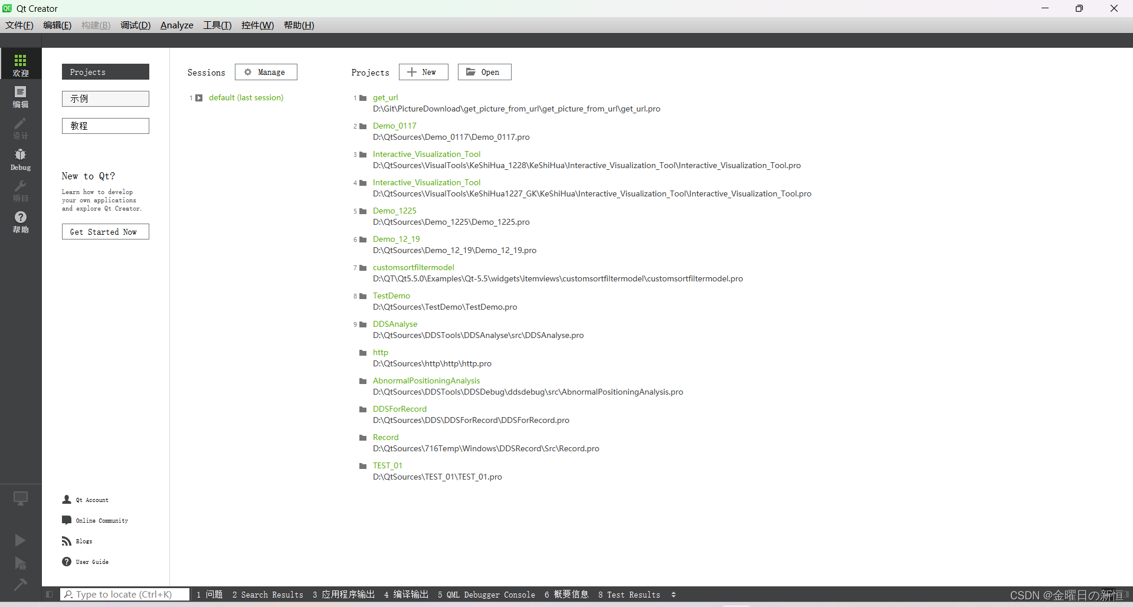Image resolution: width=1133 pixels, height=607 pixels.
Task: Show the 4 编译输出 pane
Action: pos(406,595)
